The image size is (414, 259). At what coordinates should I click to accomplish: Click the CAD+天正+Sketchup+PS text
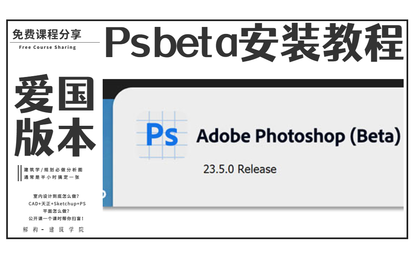(57, 204)
